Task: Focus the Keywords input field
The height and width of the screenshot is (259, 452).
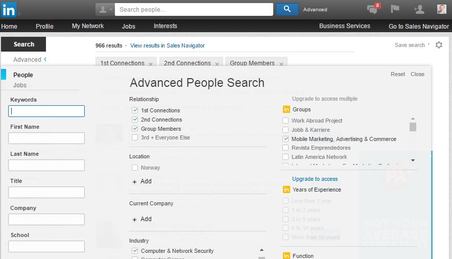Action: point(46,111)
